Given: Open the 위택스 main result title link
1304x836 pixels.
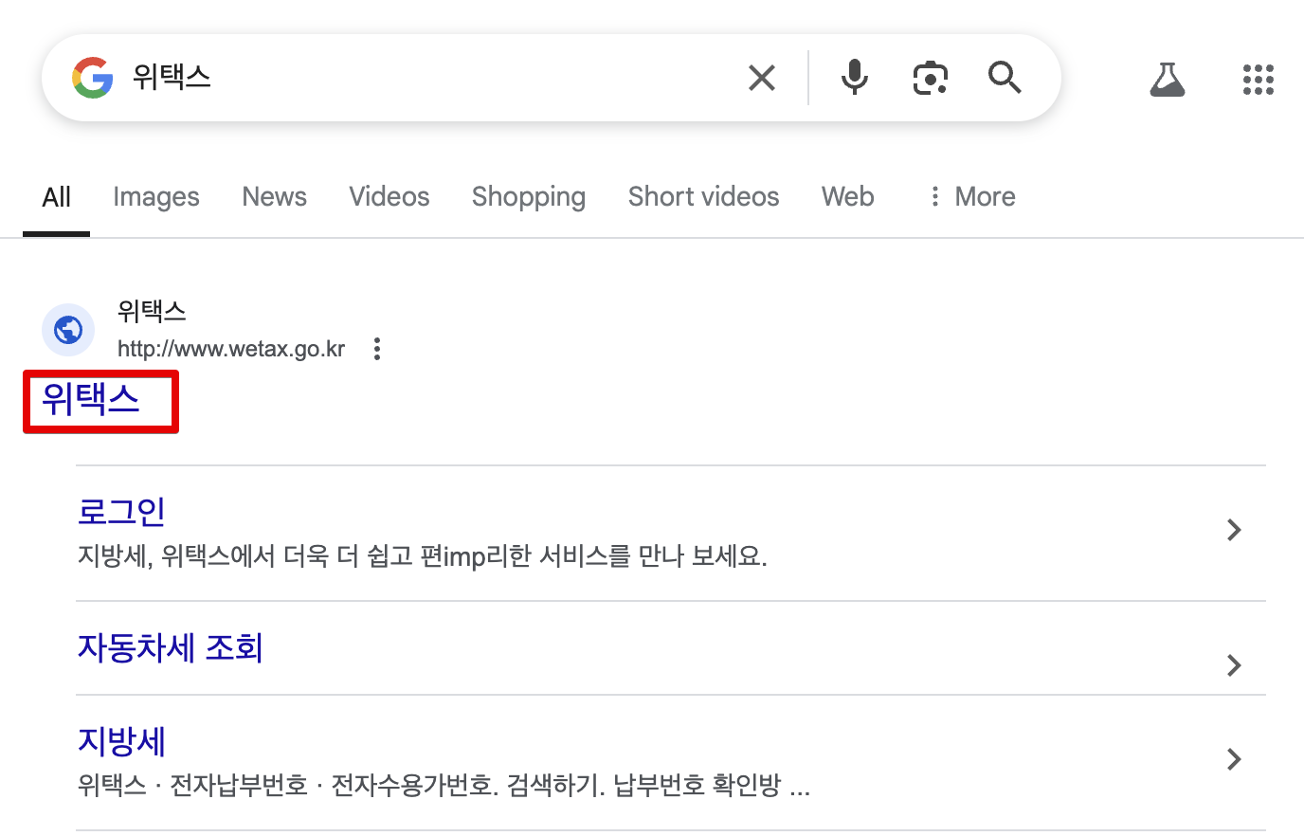Looking at the screenshot, I should click(91, 399).
